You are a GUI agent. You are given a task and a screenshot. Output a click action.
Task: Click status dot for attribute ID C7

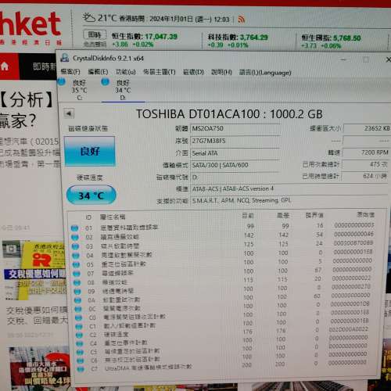(x=81, y=369)
